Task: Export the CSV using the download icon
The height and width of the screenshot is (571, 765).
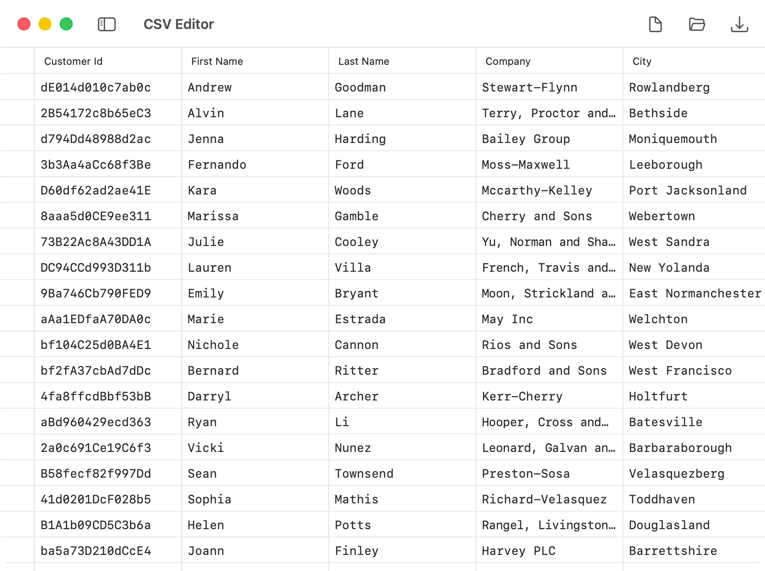Action: tap(739, 24)
